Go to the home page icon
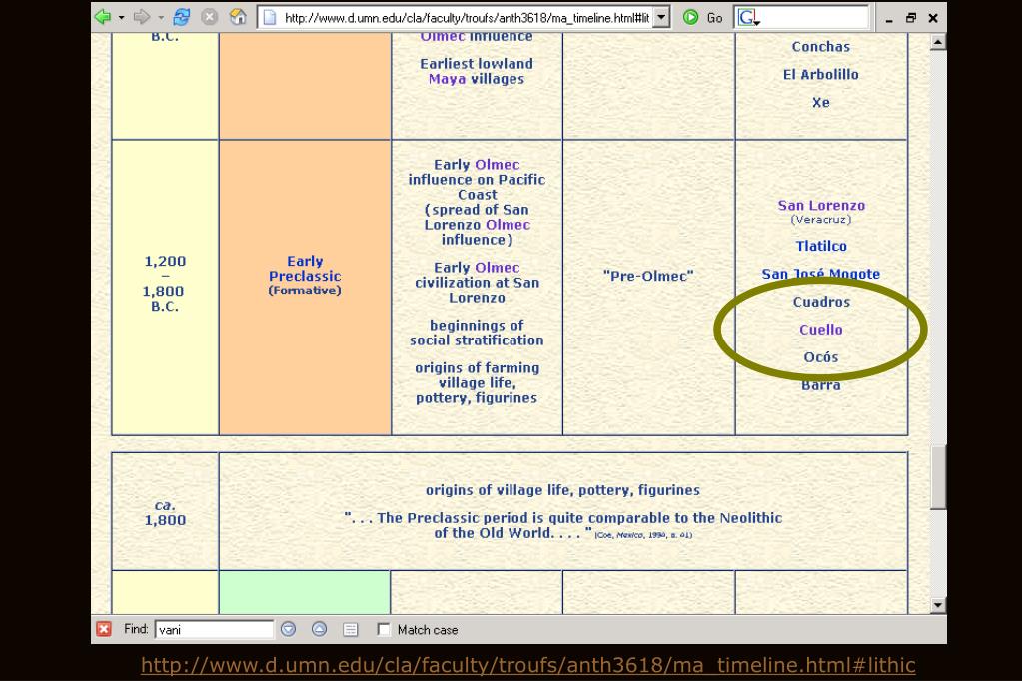This screenshot has width=1022, height=681. click(x=238, y=17)
